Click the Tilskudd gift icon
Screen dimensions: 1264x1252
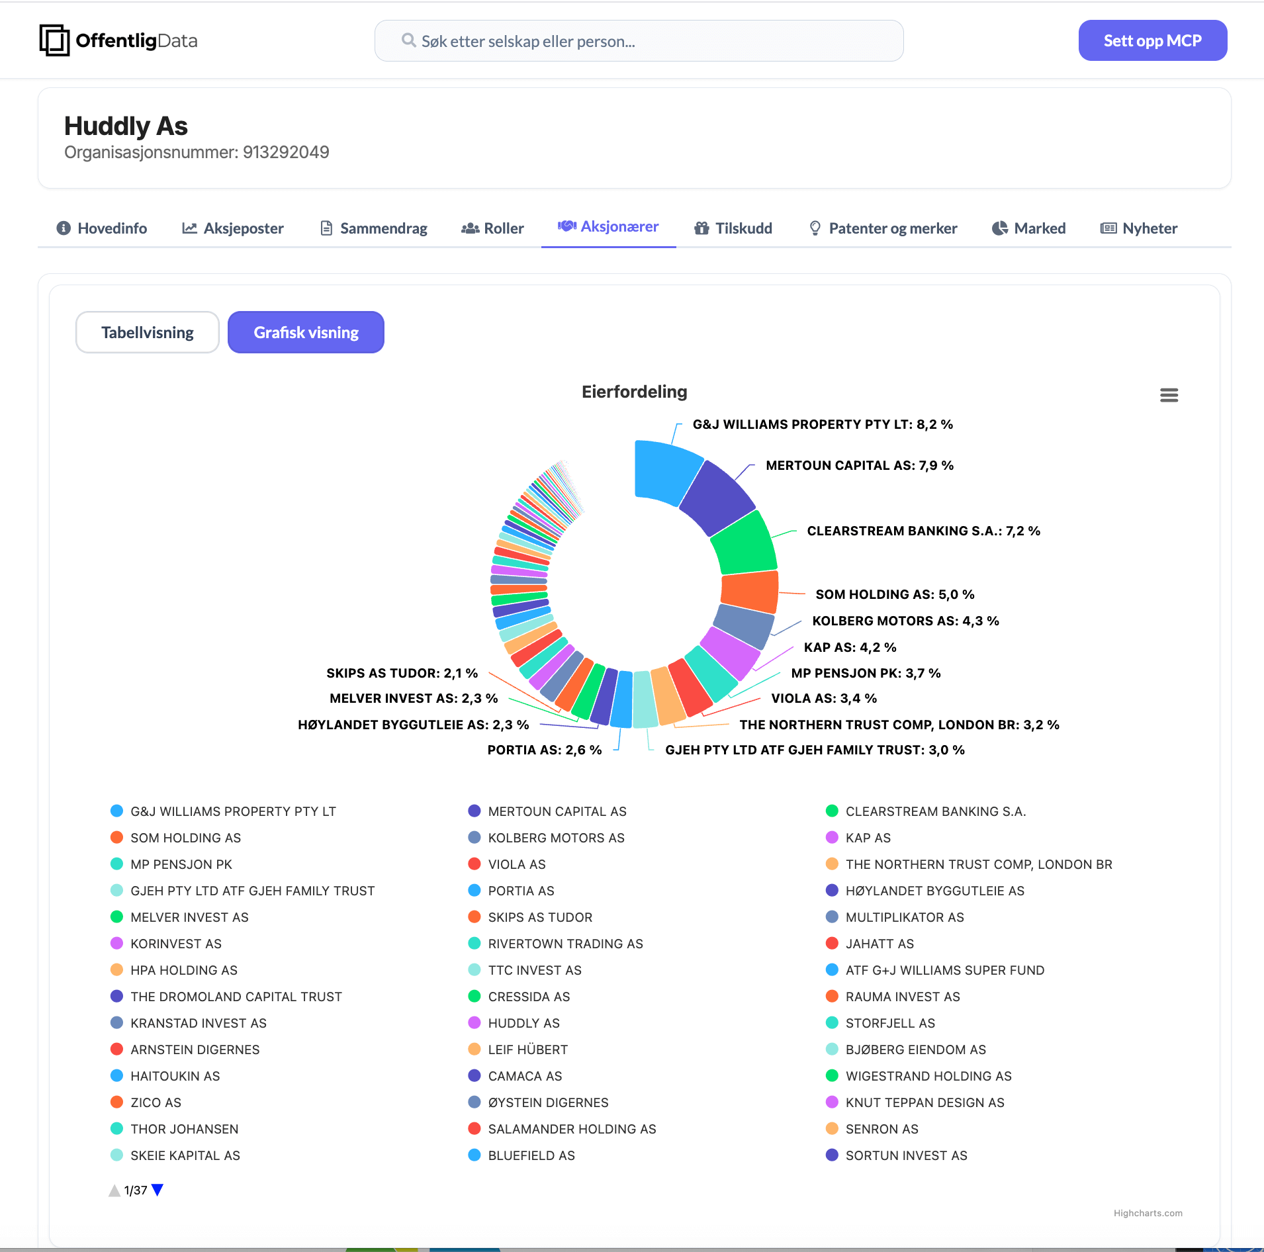coord(701,228)
